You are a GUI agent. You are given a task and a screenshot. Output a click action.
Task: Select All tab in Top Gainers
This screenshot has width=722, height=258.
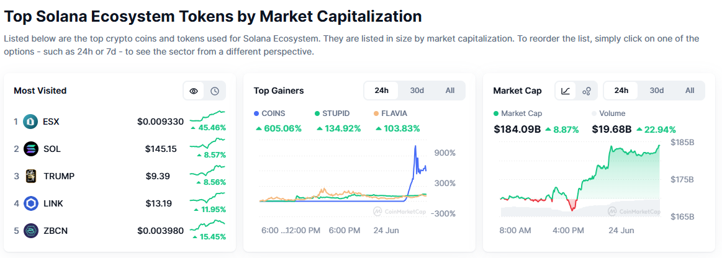pos(450,91)
